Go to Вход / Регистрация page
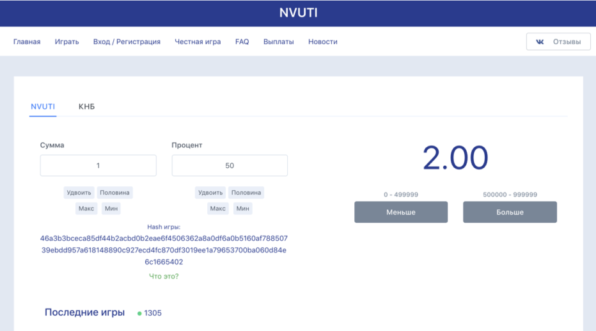The image size is (596, 331). pos(127,42)
